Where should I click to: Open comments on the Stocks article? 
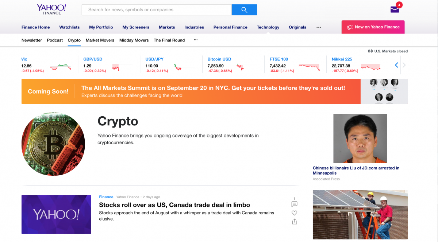[x=294, y=204]
